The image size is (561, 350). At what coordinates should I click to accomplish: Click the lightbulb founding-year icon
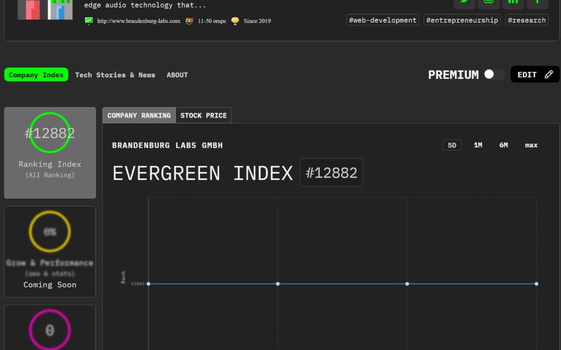coord(235,21)
